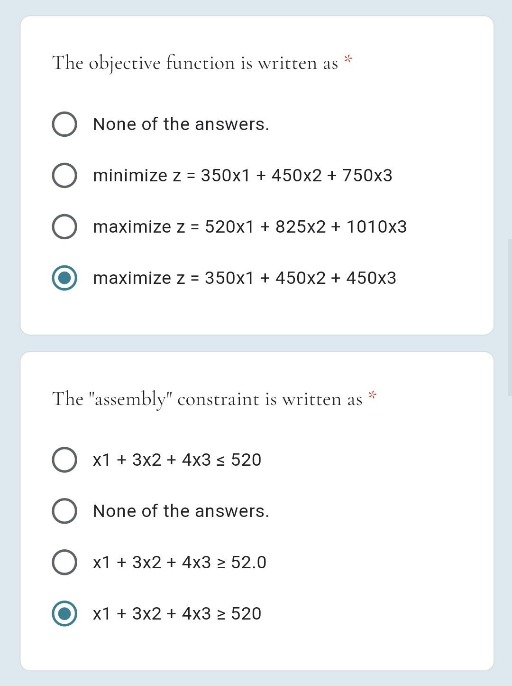This screenshot has width=512, height=686.
Task: Click the label "maximize z = 520x1 + 825x2 + 1010x3"
Action: click(x=250, y=226)
